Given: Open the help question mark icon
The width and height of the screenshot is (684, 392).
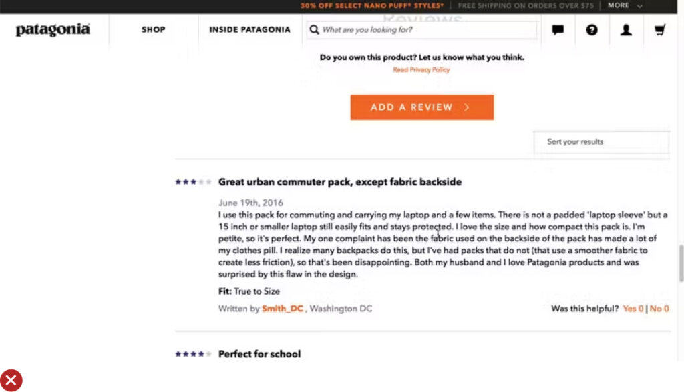Looking at the screenshot, I should point(592,30).
